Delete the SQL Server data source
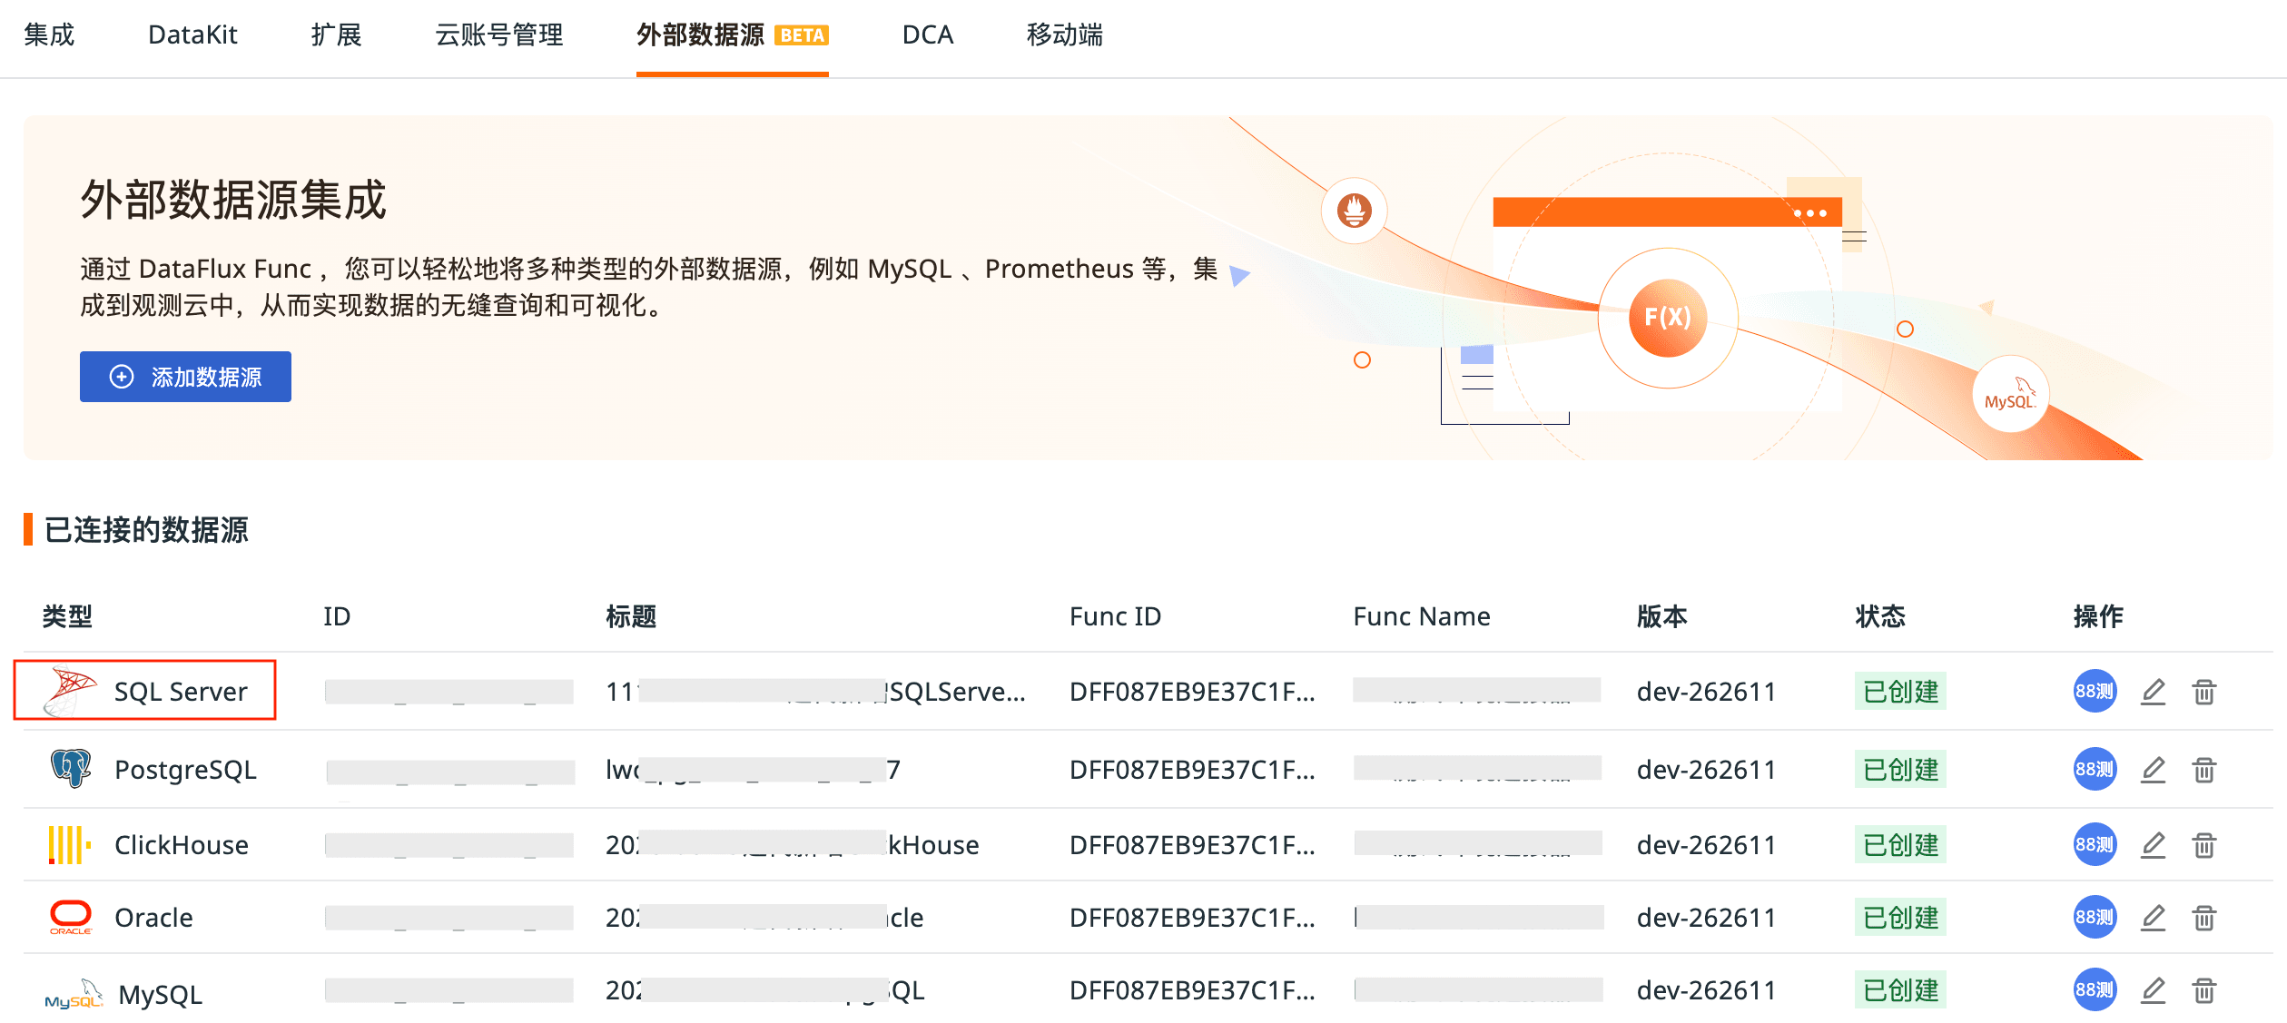 coord(2203,692)
